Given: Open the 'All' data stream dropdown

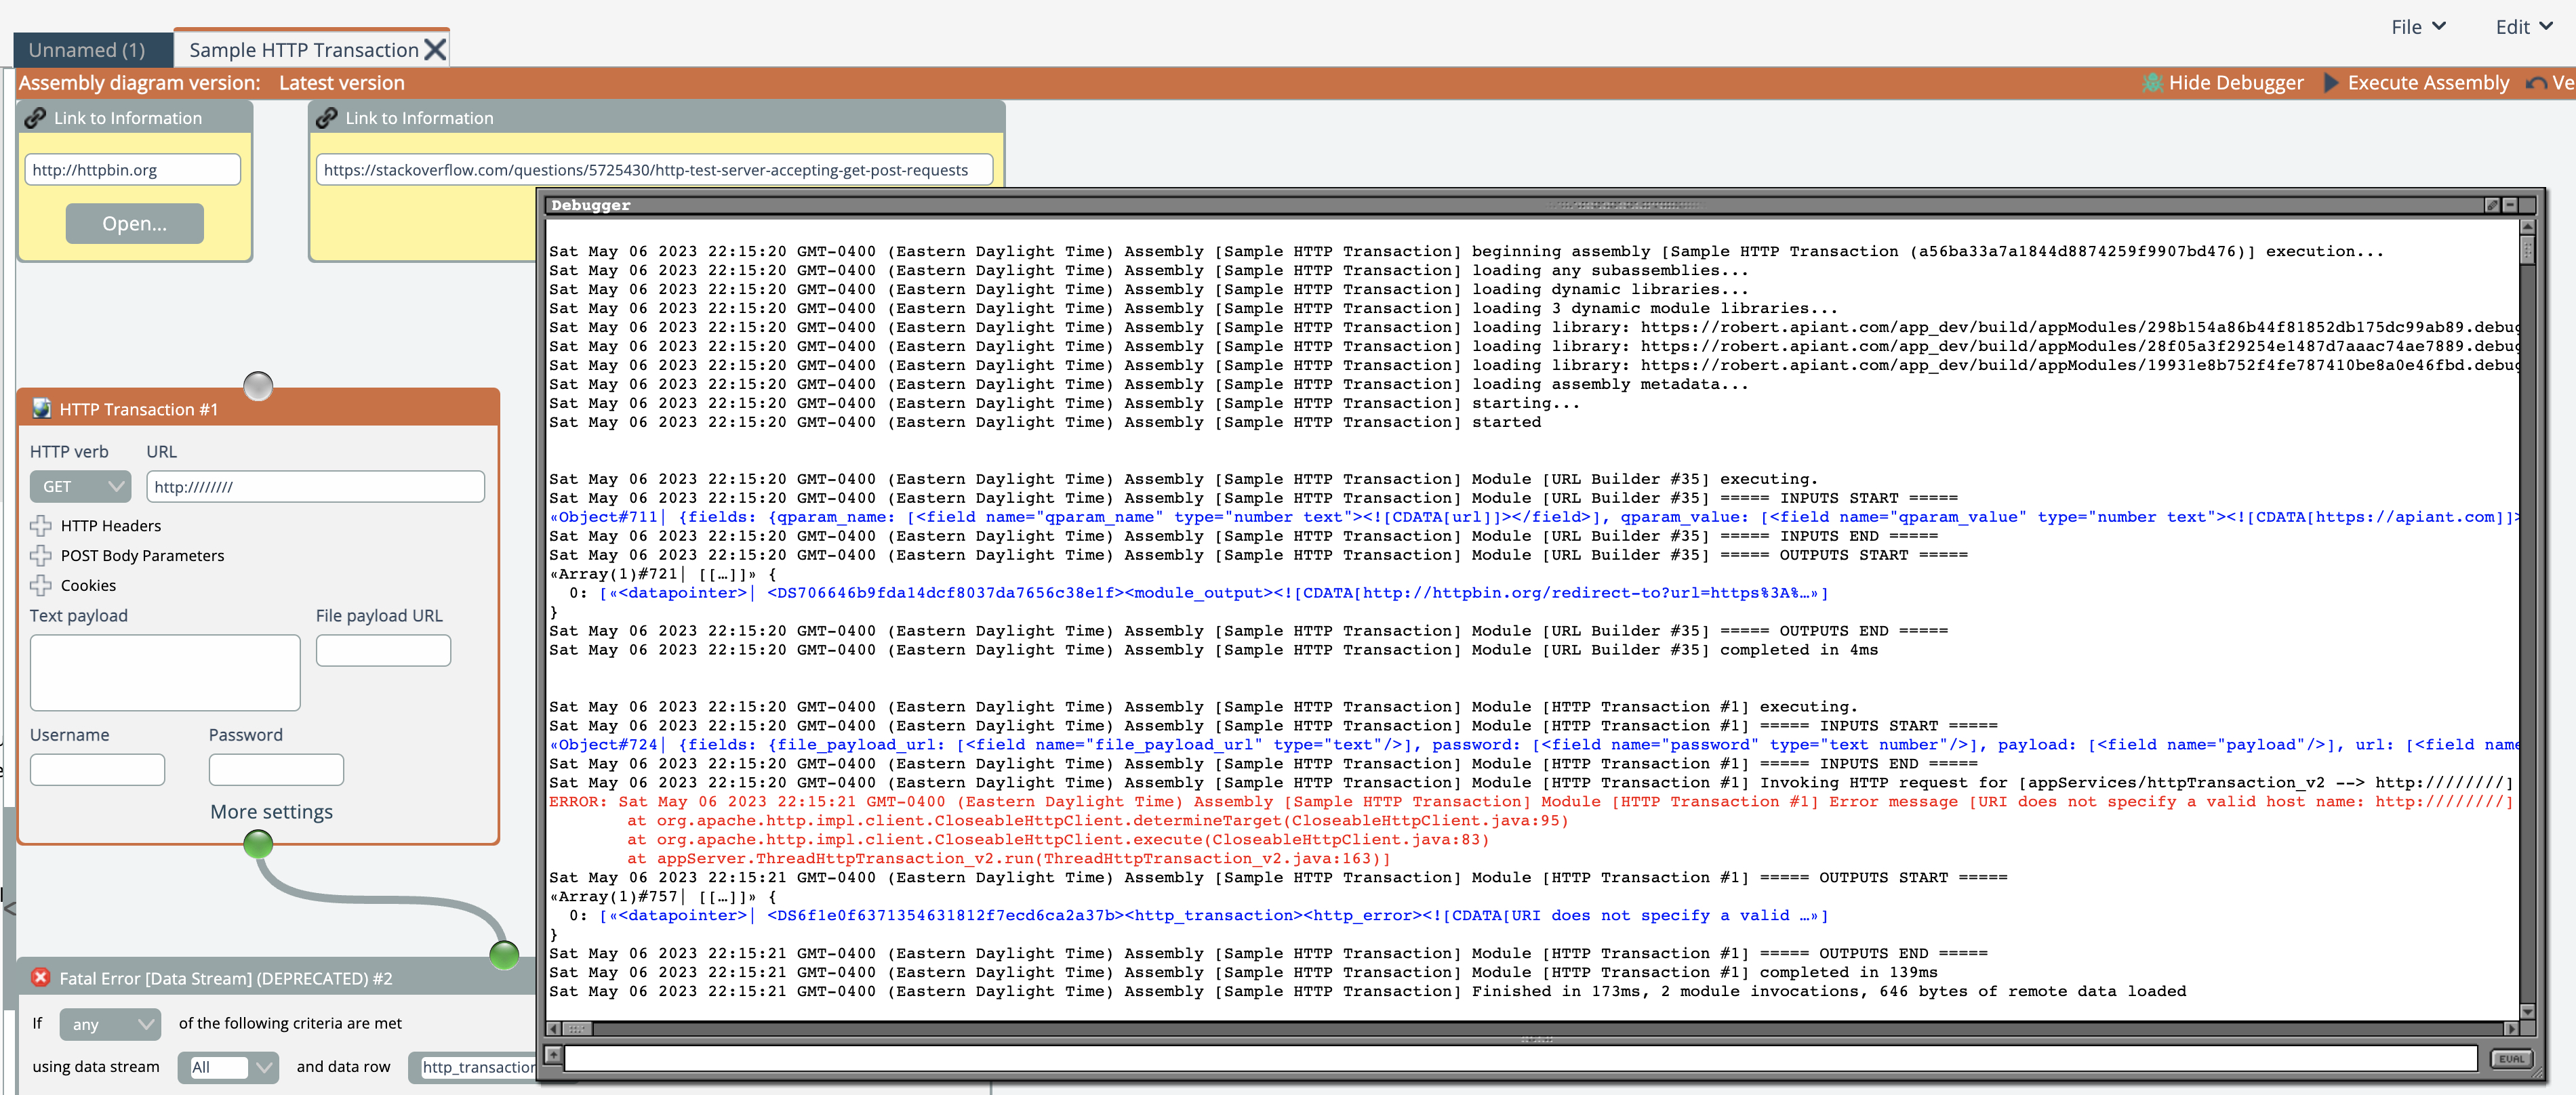Looking at the screenshot, I should click(x=228, y=1067).
